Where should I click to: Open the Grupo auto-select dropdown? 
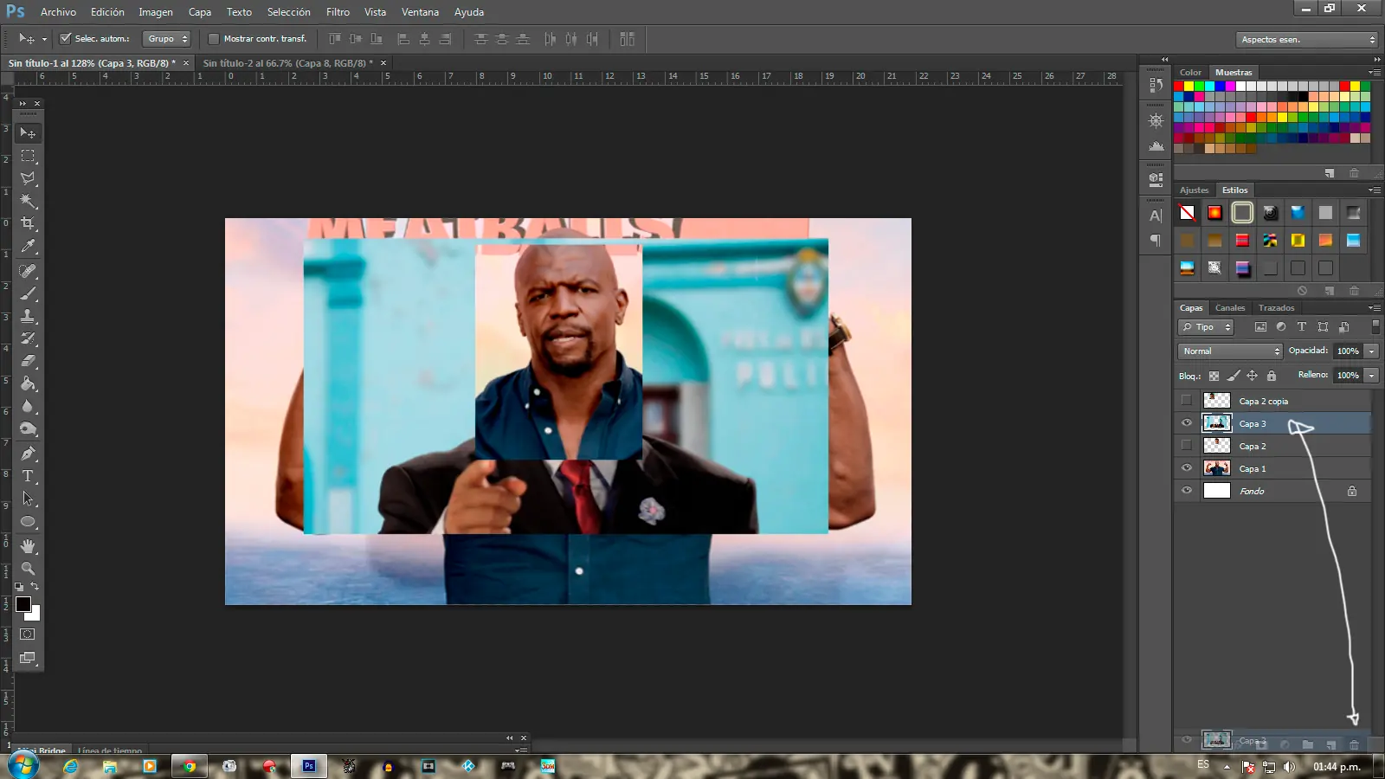pyautogui.click(x=166, y=39)
